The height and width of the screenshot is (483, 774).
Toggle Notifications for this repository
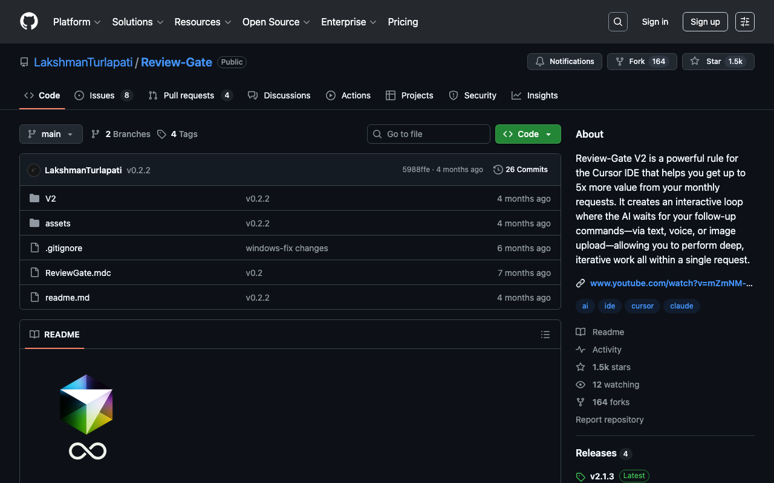[x=564, y=62]
